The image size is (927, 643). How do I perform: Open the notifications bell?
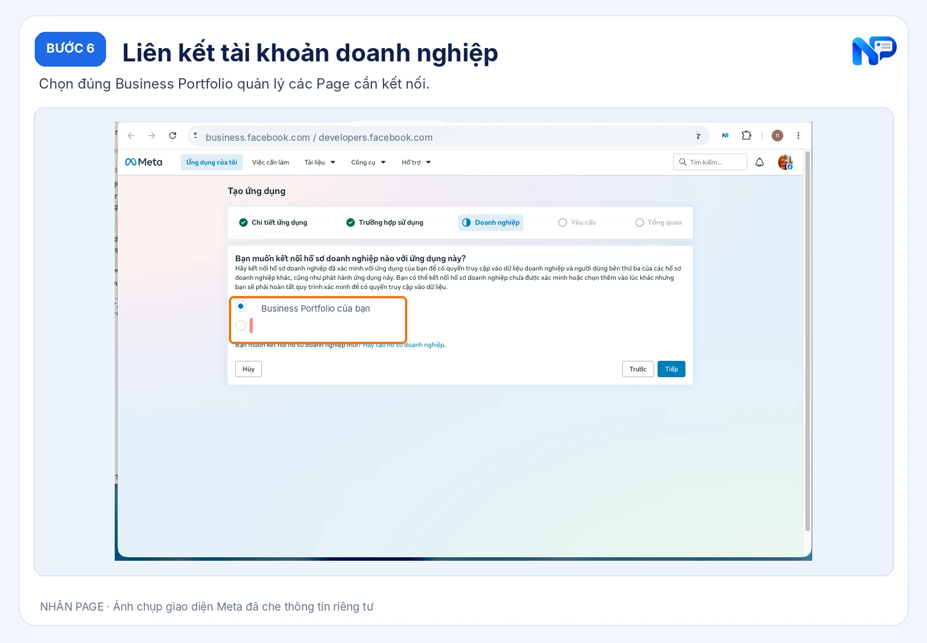pyautogui.click(x=760, y=162)
